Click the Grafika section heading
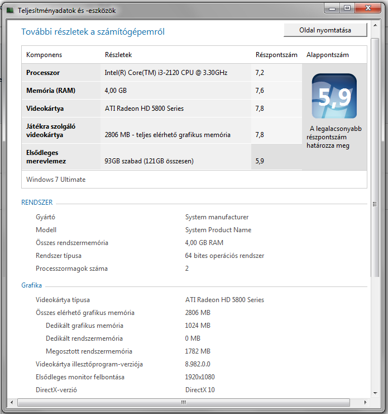The image size is (388, 414). tap(31, 285)
